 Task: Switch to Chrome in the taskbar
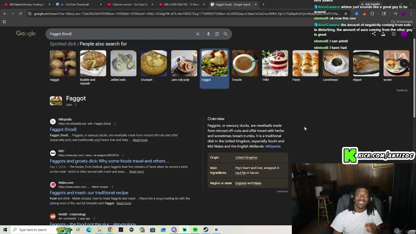pyautogui.click(x=110, y=230)
